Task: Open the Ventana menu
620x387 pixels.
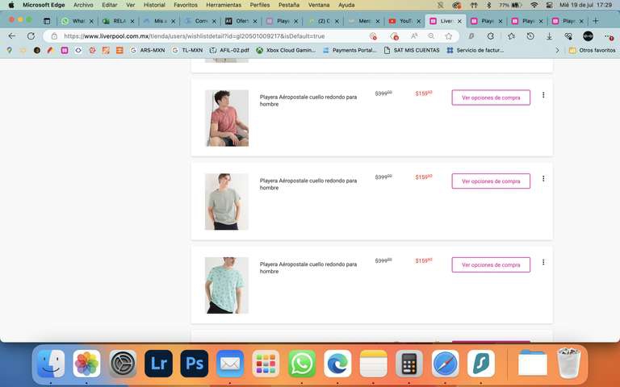Action: [319, 5]
